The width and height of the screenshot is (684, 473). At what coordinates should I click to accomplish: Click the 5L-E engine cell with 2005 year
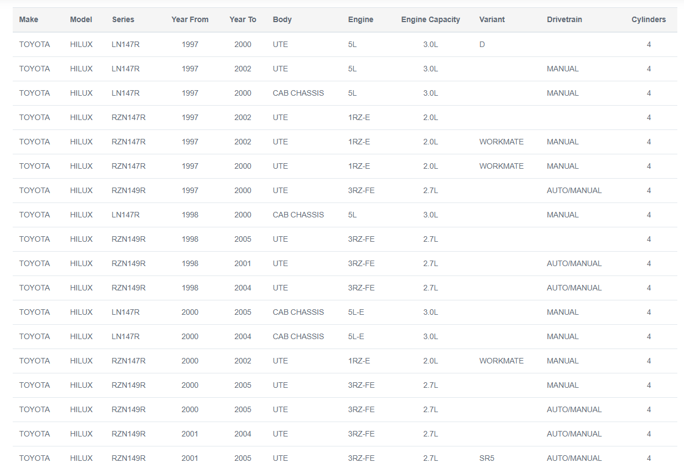point(356,312)
